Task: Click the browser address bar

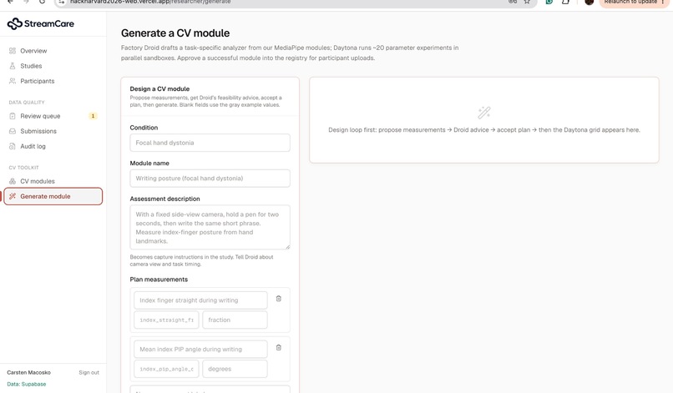Action: coord(296,3)
